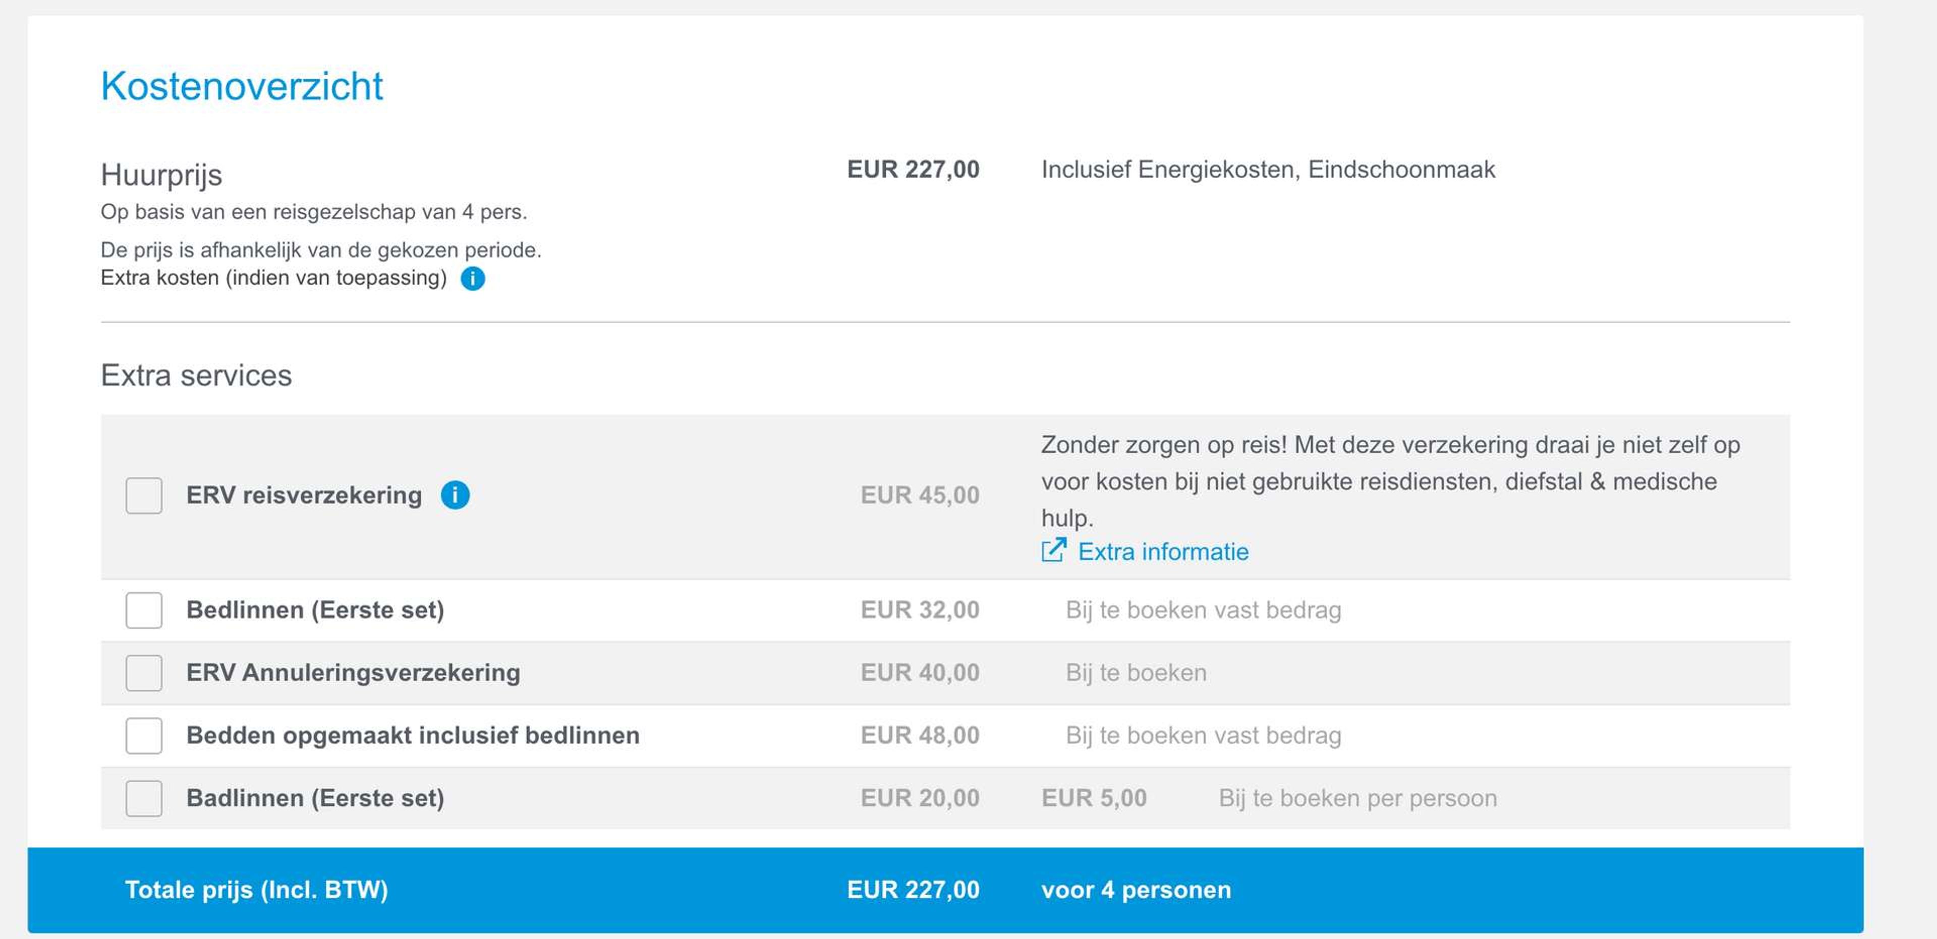Viewport: 1937px width, 939px height.
Task: Open the Extra informatie link
Action: (1163, 552)
